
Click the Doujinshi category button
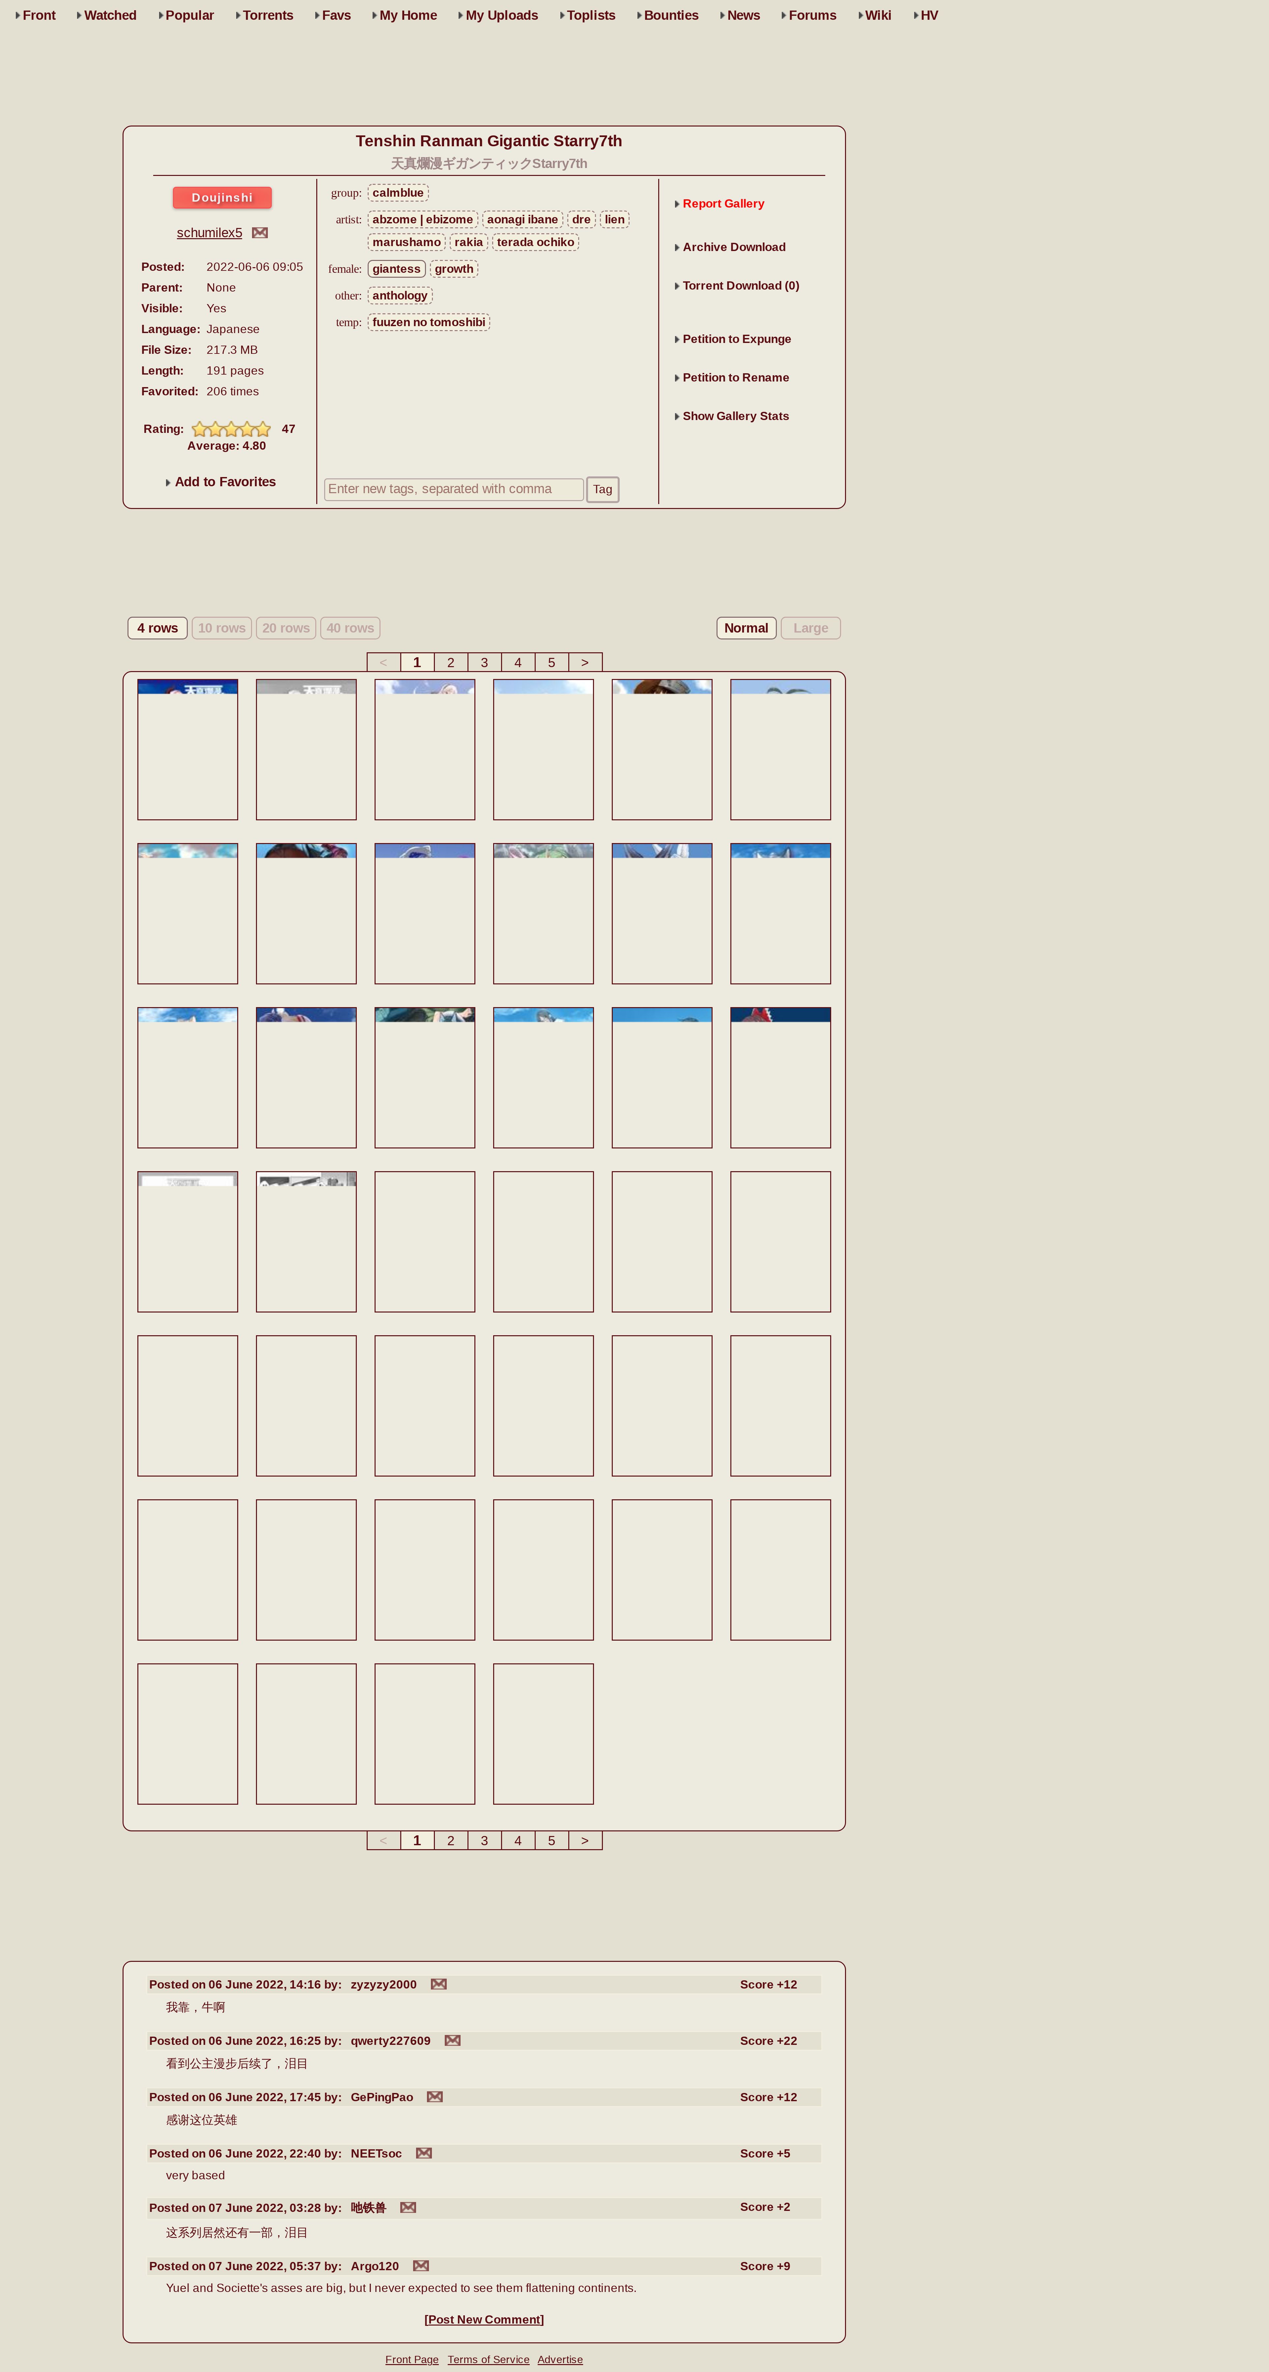point(222,198)
